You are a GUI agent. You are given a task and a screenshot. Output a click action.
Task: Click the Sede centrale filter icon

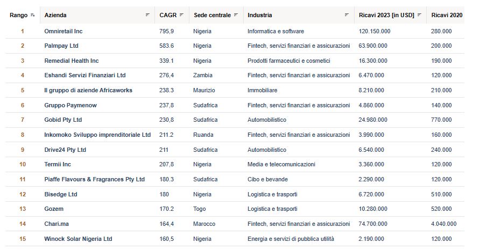click(236, 15)
